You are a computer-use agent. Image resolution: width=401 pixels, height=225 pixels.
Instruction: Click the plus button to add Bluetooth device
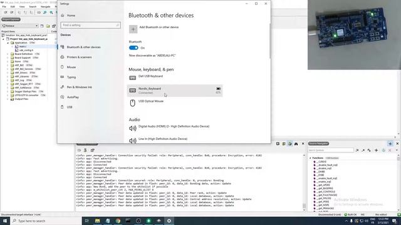pyautogui.click(x=133, y=29)
